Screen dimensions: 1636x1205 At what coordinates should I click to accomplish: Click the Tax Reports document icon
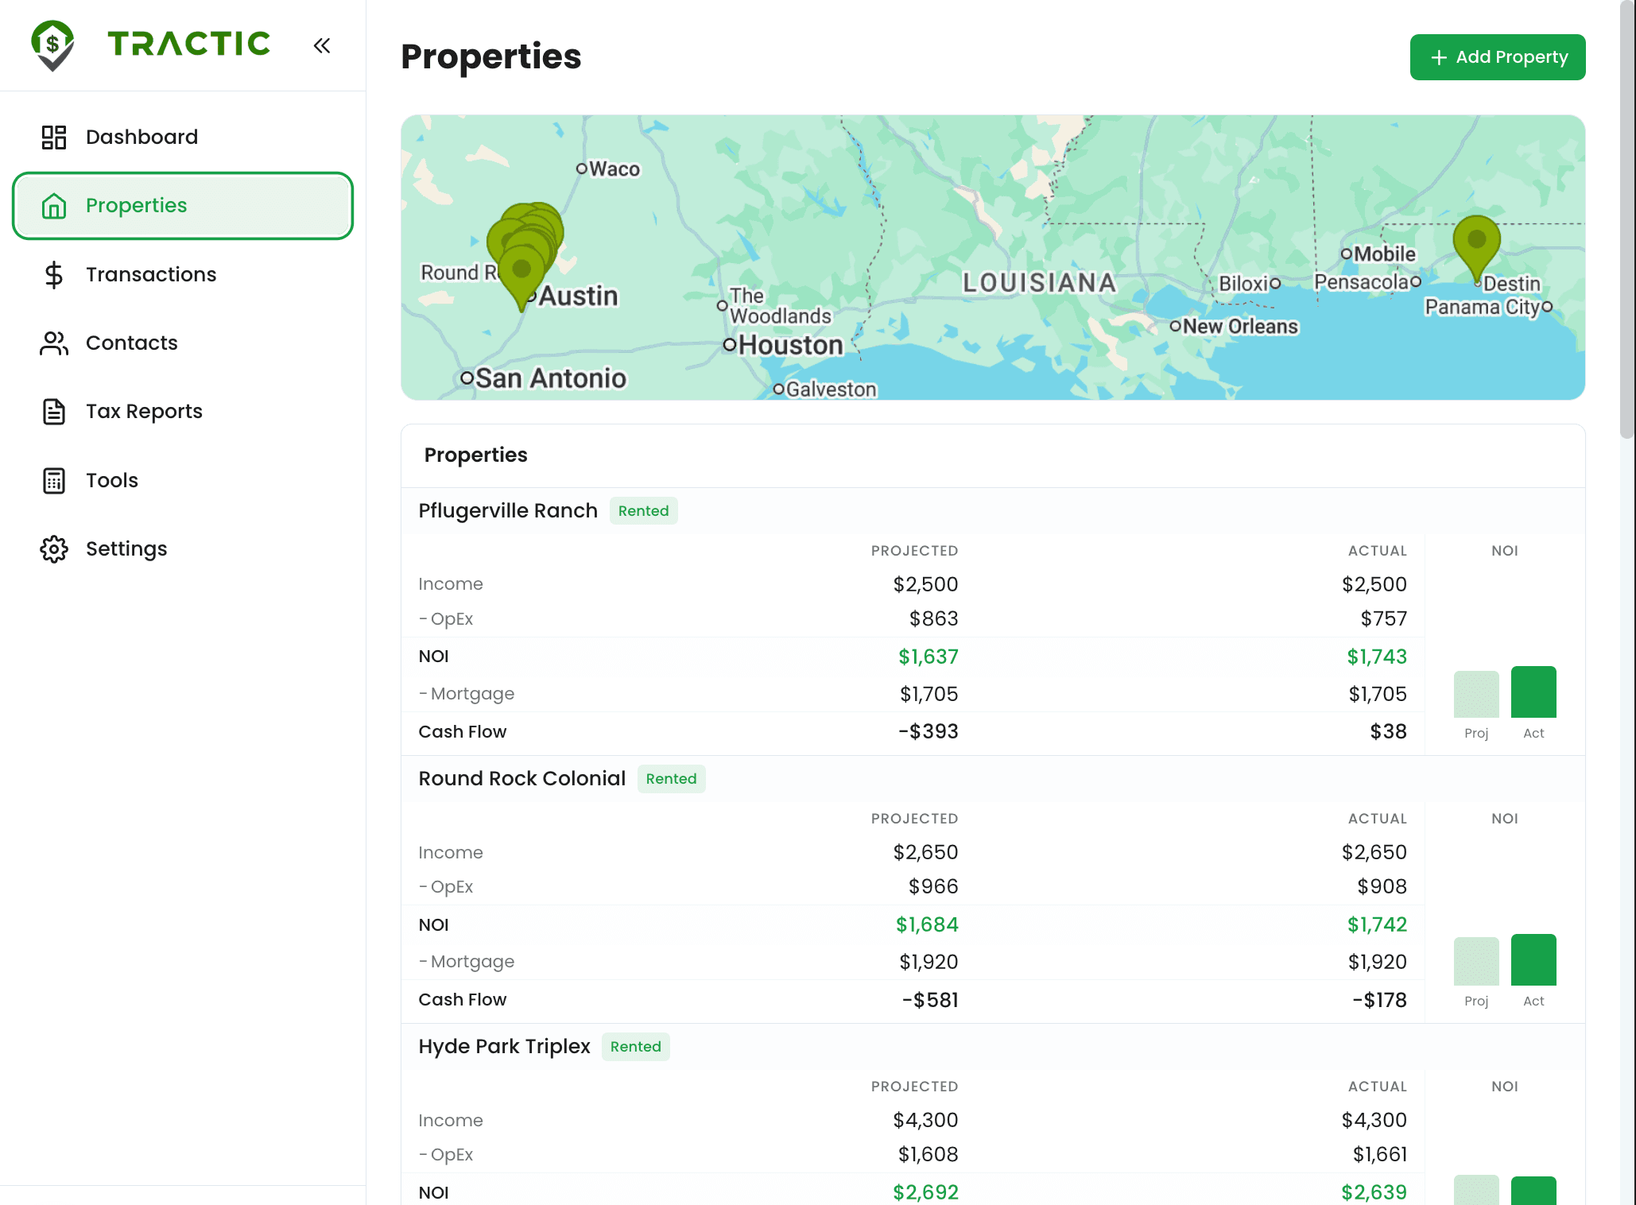[53, 411]
